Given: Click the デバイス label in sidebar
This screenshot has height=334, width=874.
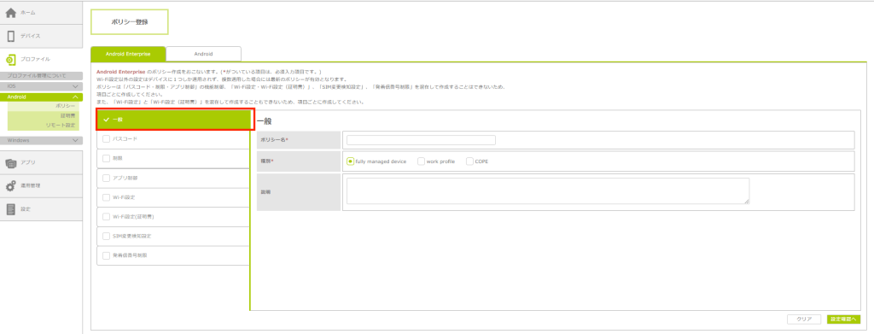Looking at the screenshot, I should point(30,36).
